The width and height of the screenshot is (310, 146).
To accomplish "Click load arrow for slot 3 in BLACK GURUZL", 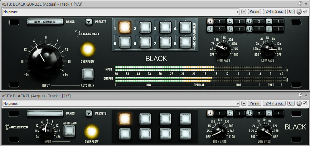I will [249, 21].
